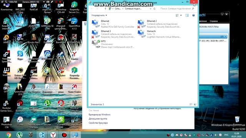Open World of Tanks from taskbar
Image resolution: width=246 pixels, height=138 pixels.
click(x=31, y=135)
